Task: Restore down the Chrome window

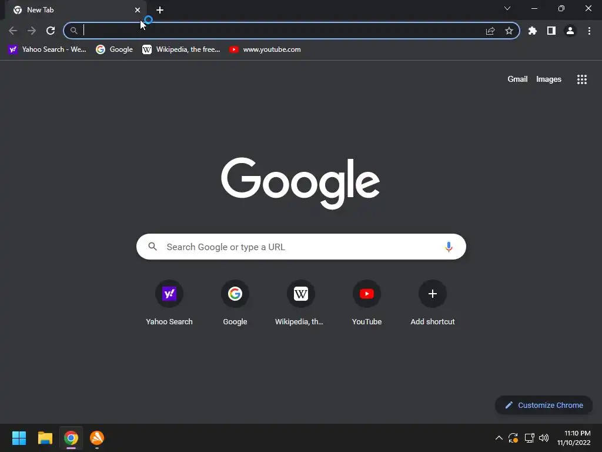Action: click(561, 8)
